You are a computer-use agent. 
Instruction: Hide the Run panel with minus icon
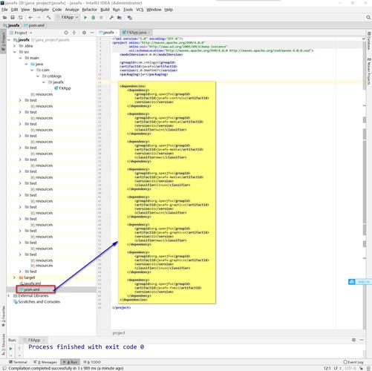(362, 340)
